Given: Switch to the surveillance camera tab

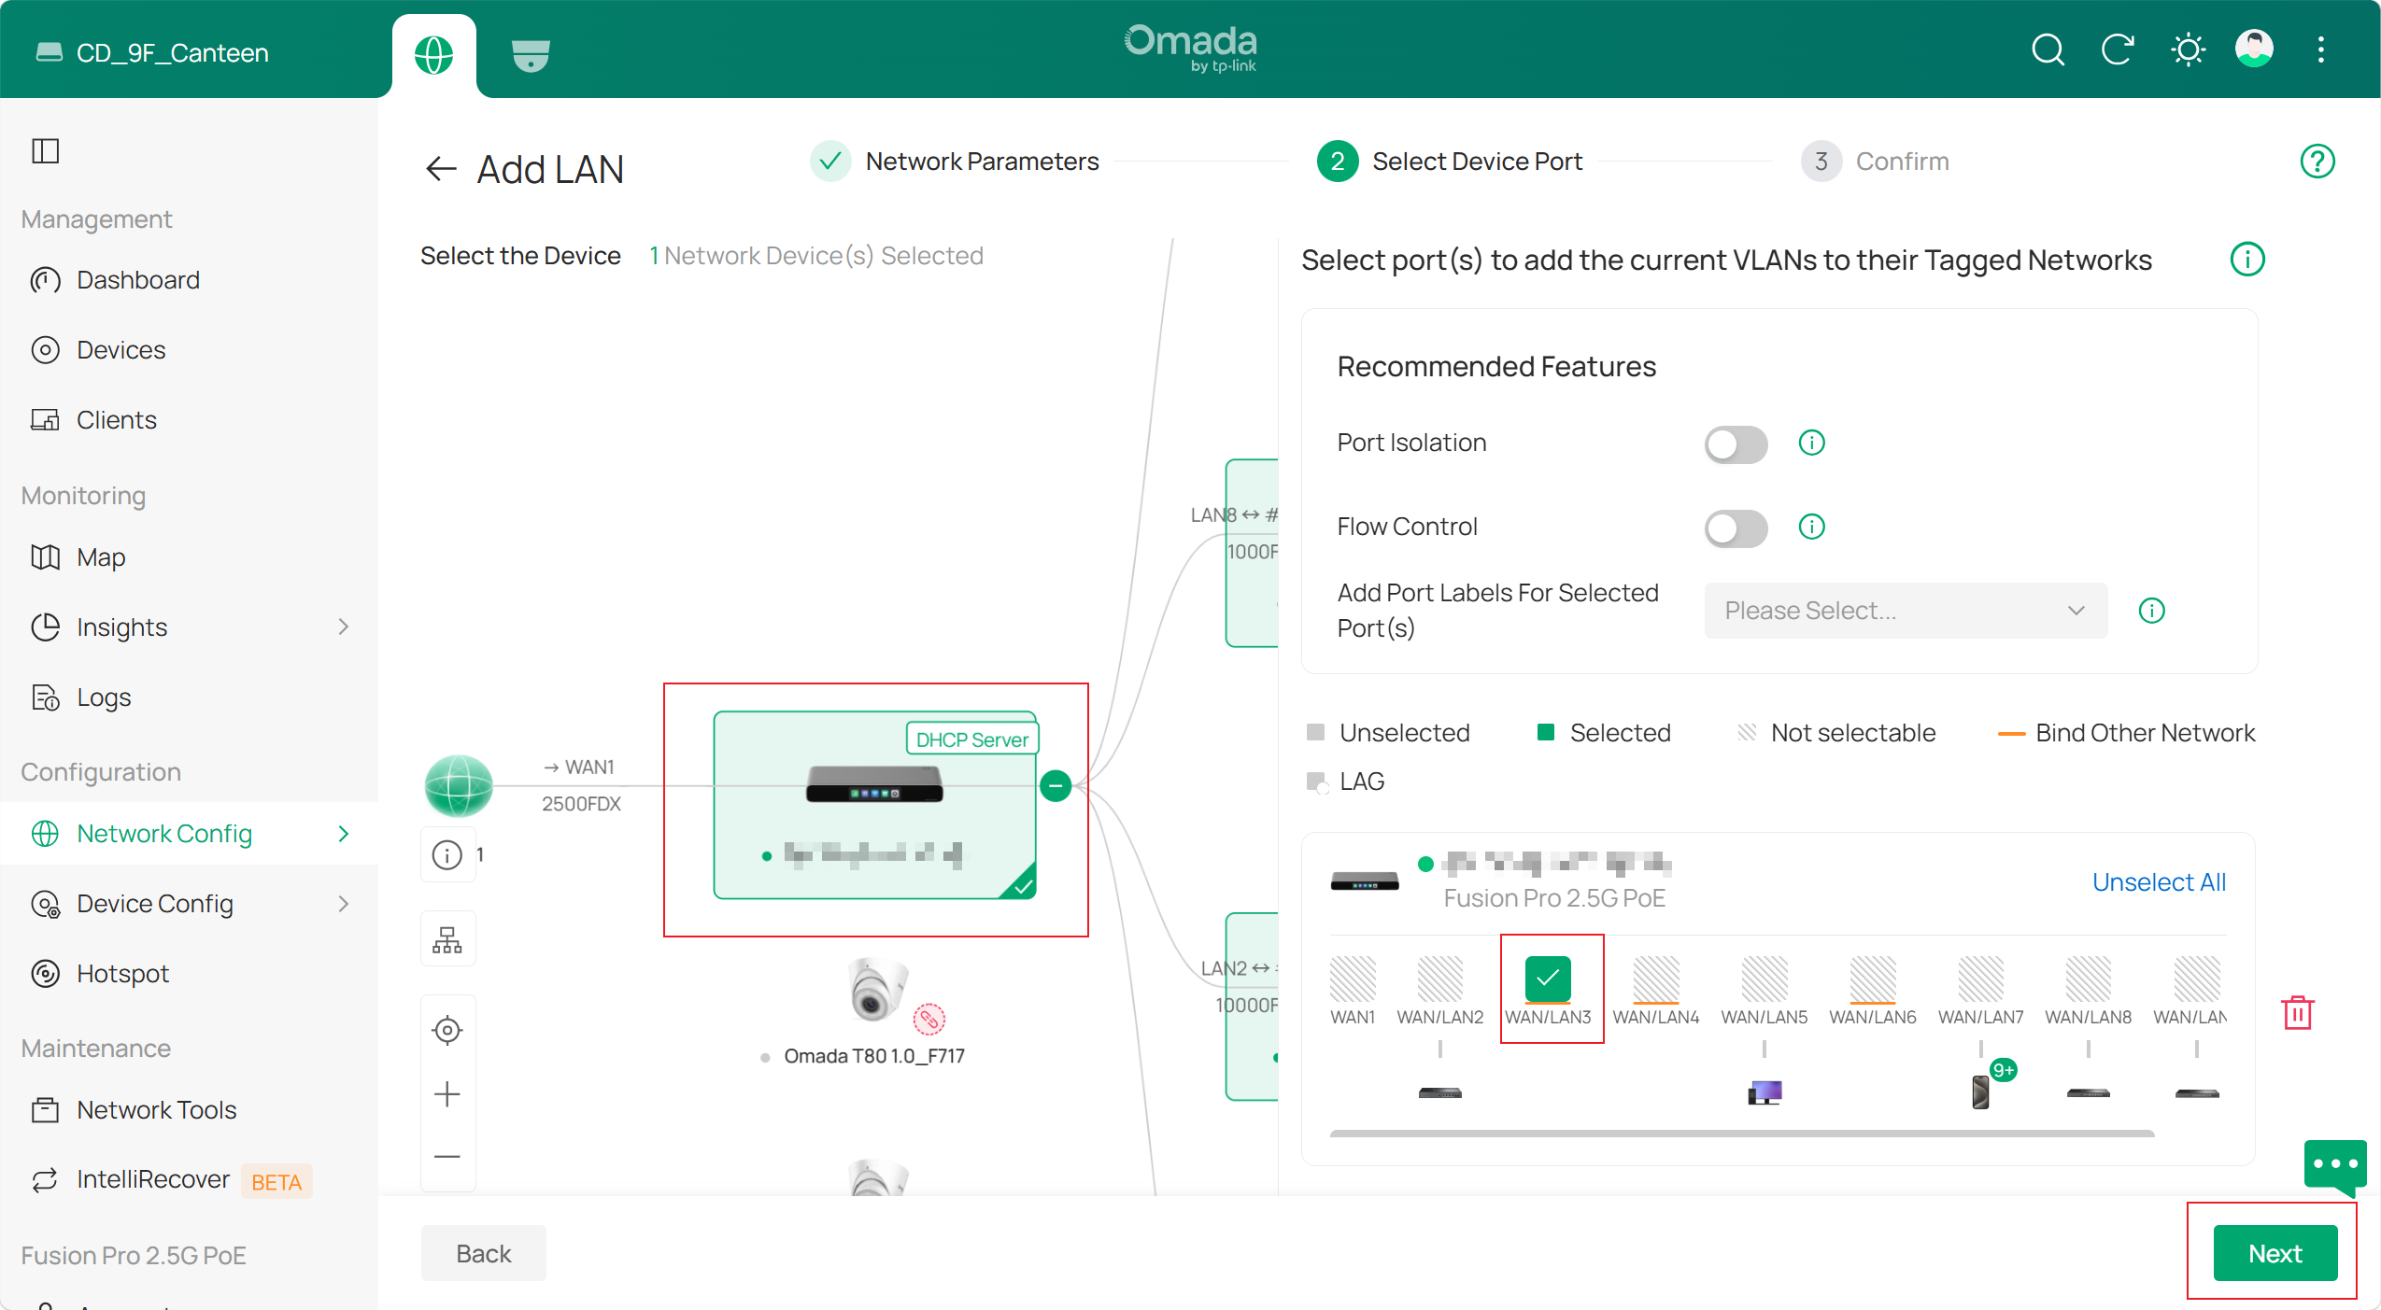Looking at the screenshot, I should pyautogui.click(x=531, y=55).
